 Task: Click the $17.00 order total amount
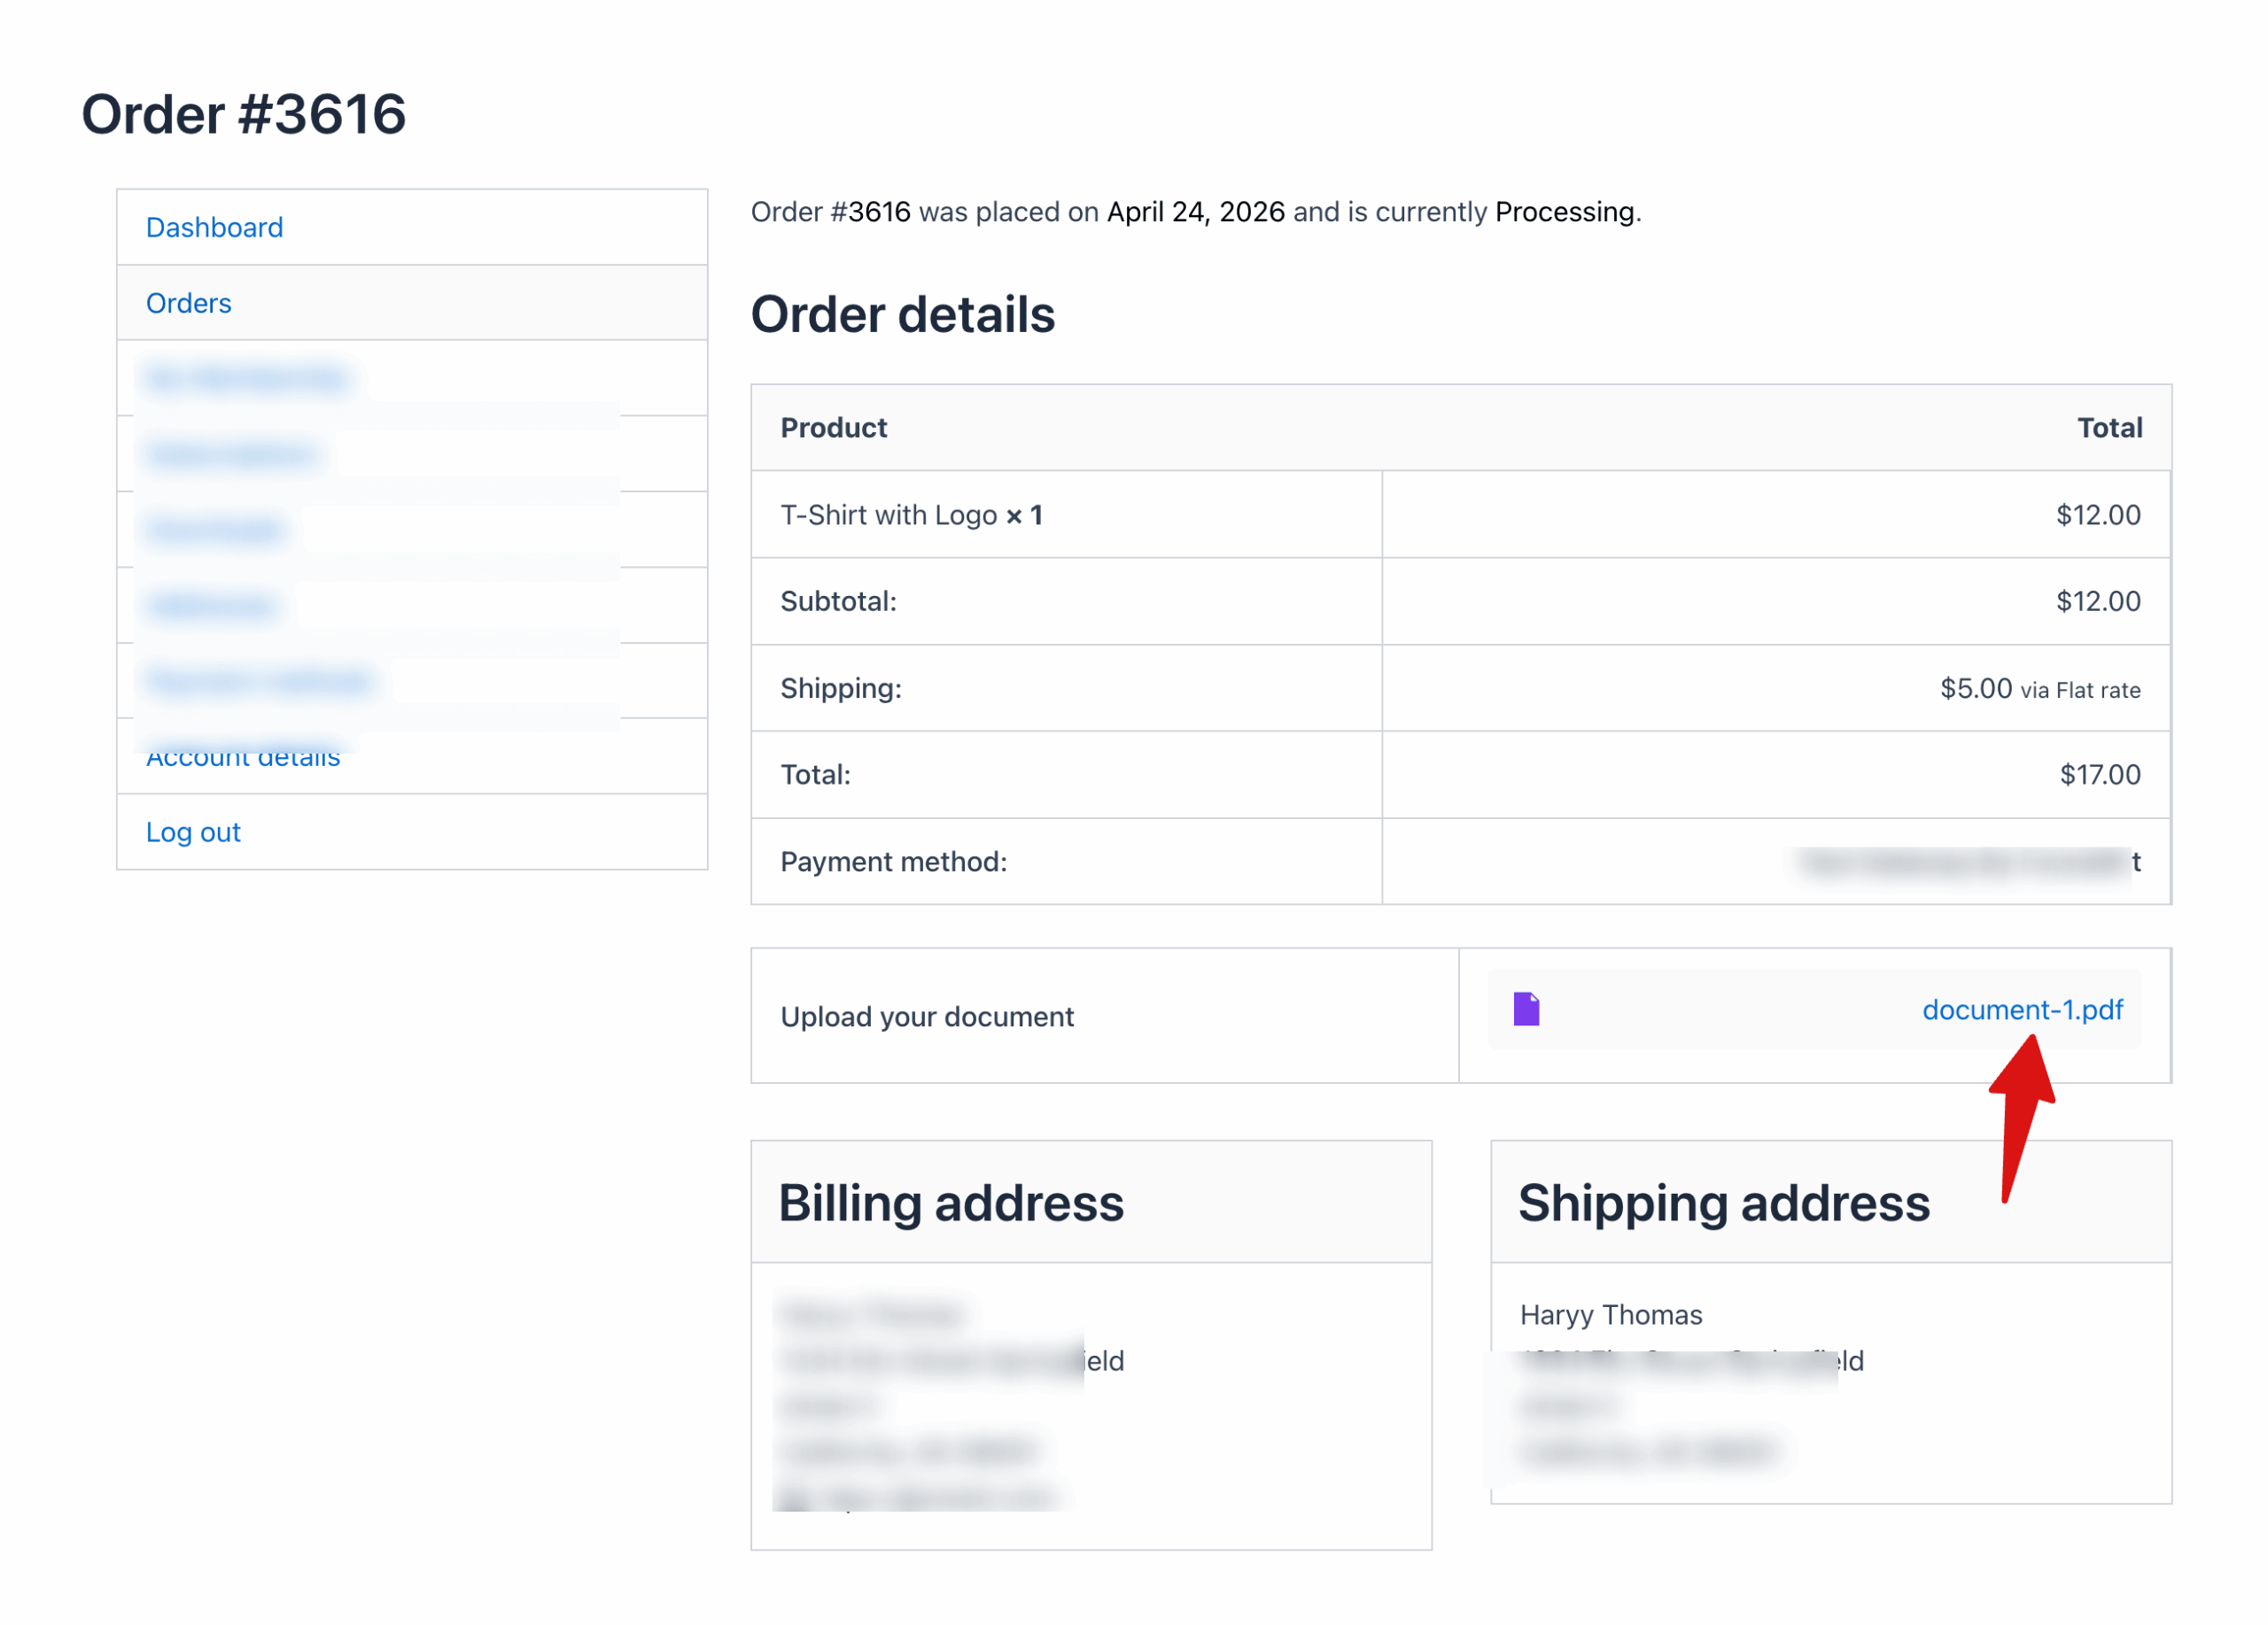2099,775
